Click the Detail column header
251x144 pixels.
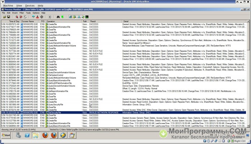tap(184, 21)
